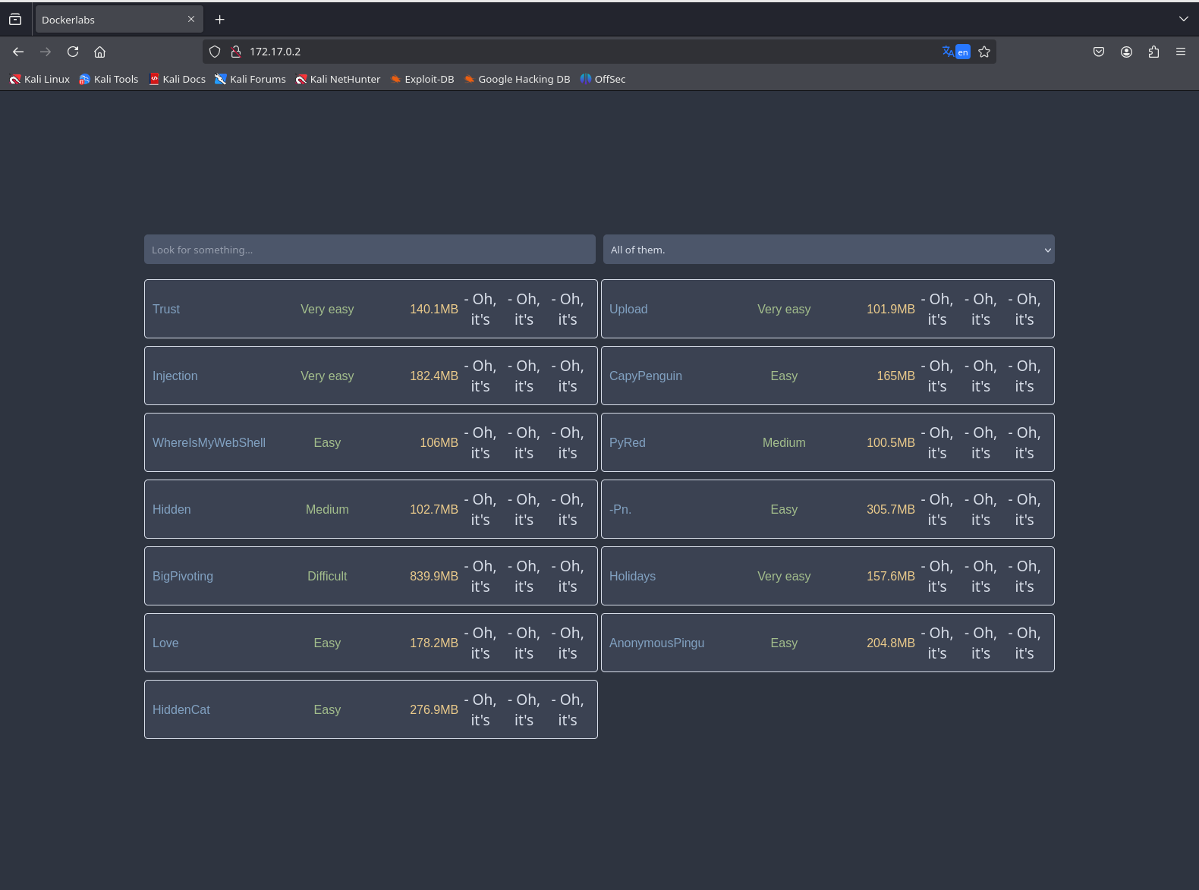Open the save to Pocket icon
The width and height of the screenshot is (1199, 890).
click(x=1098, y=52)
